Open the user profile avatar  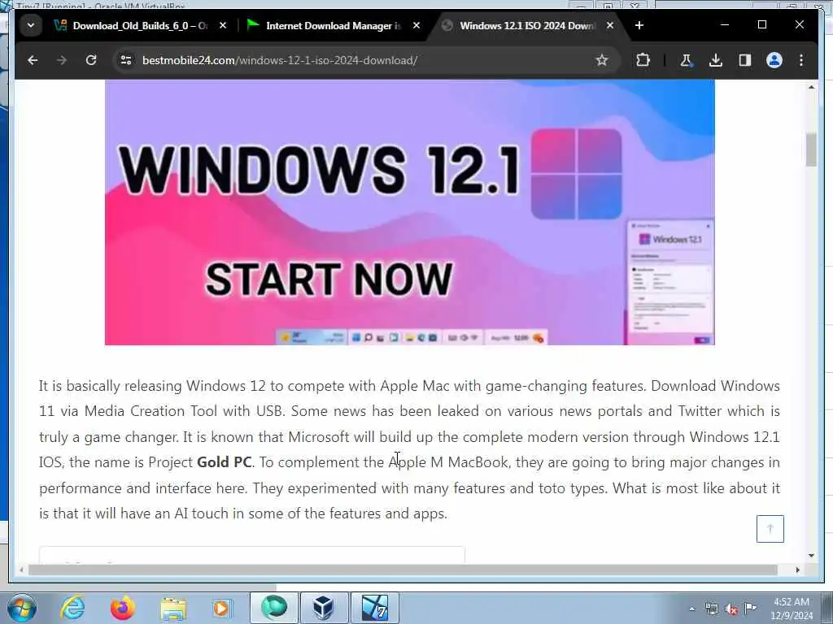(774, 60)
